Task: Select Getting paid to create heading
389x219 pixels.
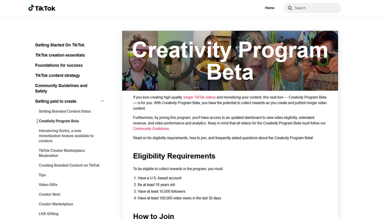Action: [x=56, y=101]
